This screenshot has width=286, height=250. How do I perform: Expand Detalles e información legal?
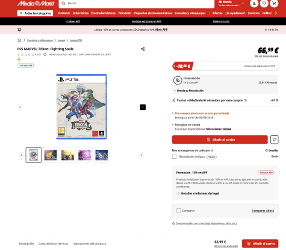tap(199, 193)
